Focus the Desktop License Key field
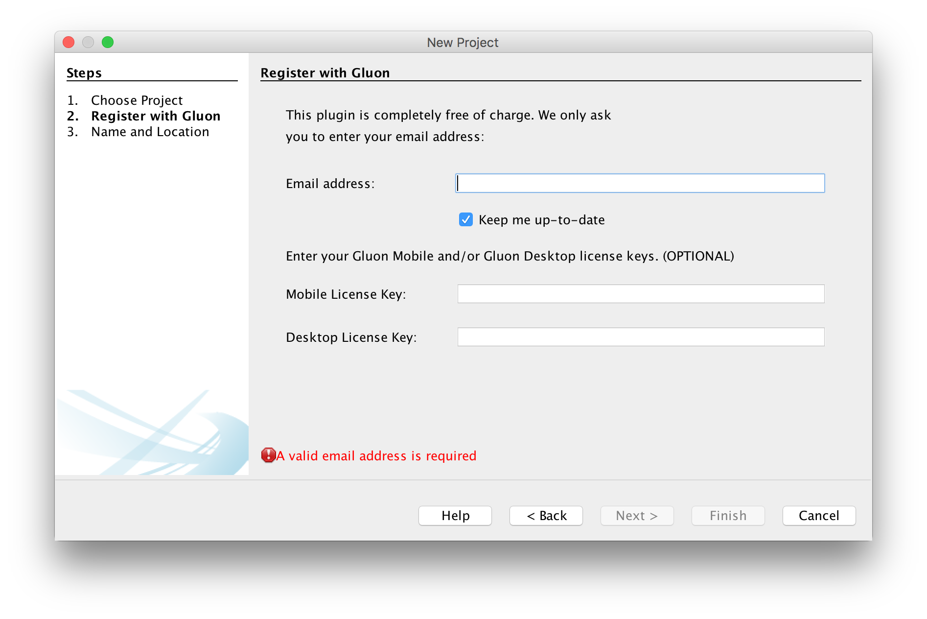 641,337
